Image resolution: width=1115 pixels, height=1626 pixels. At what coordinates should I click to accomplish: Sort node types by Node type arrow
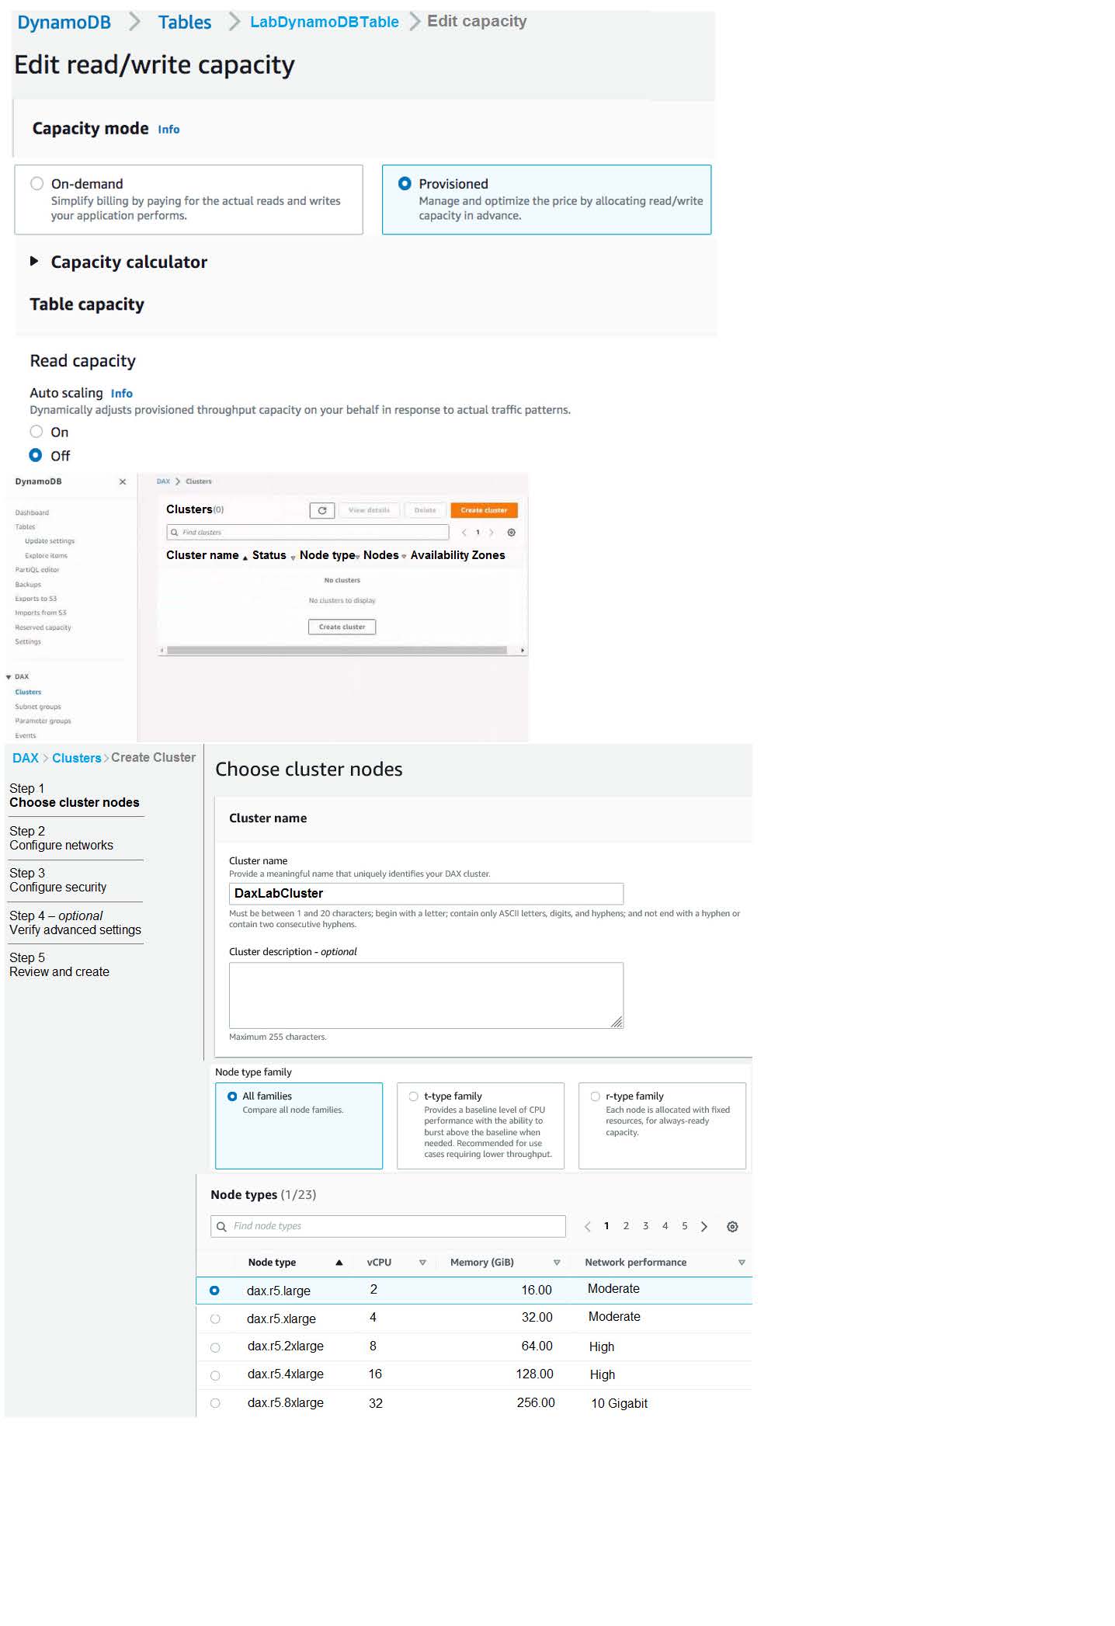pos(339,1263)
